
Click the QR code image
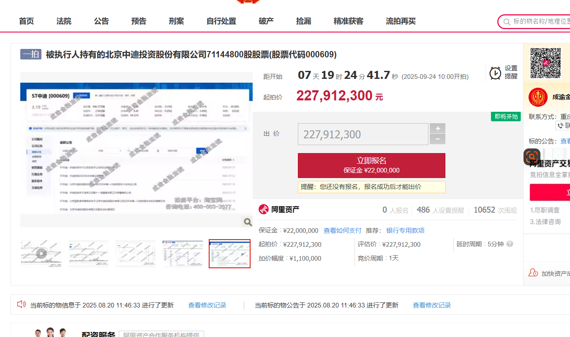[x=545, y=63]
